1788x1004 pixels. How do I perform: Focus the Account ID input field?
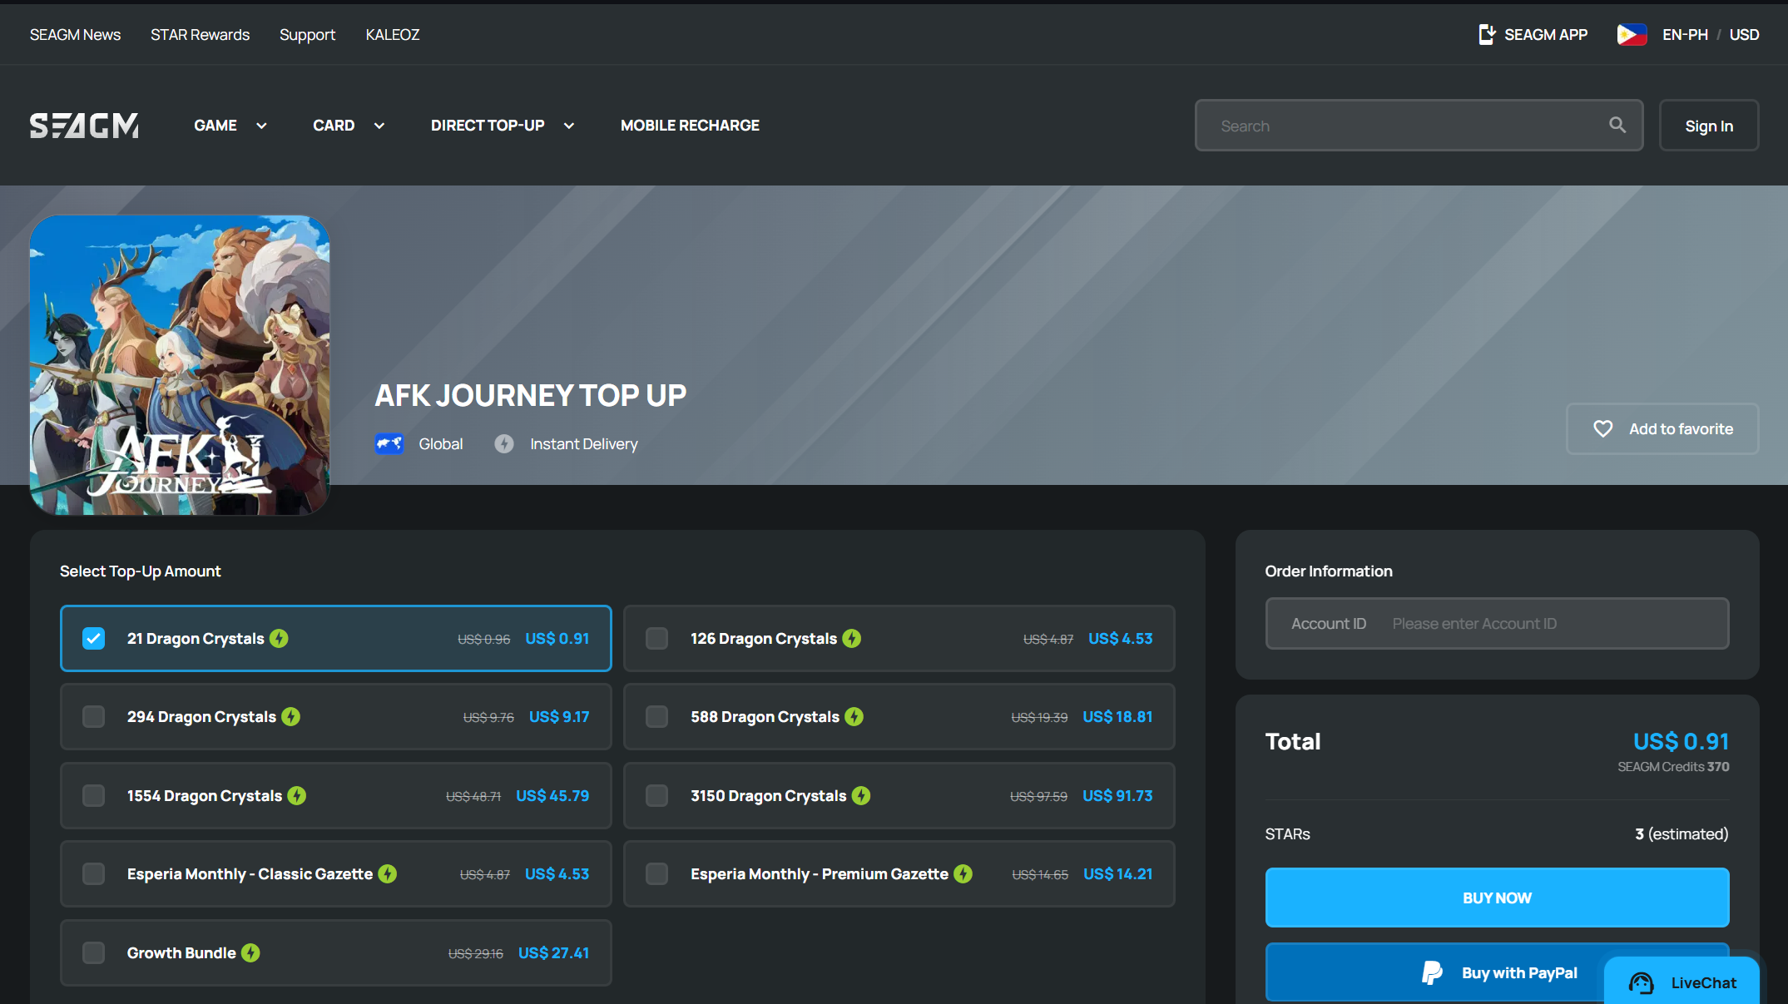click(x=1497, y=623)
